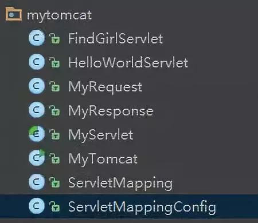258x223 pixels.
Task: Select the ServletMapping class entry
Action: [x=120, y=184]
